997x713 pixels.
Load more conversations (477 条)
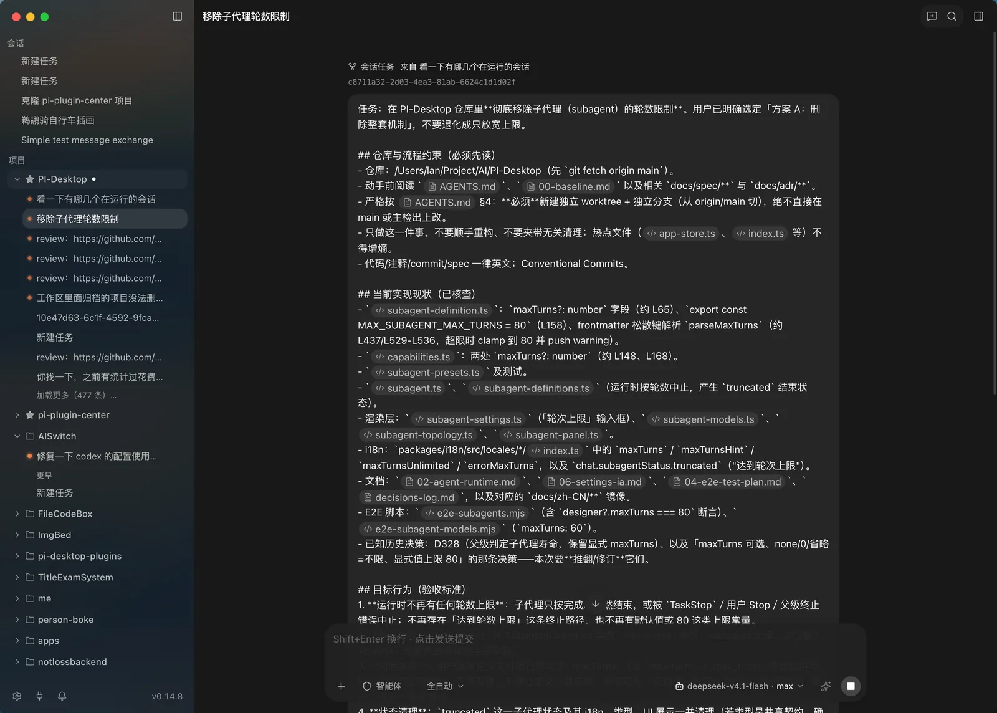[x=76, y=395]
